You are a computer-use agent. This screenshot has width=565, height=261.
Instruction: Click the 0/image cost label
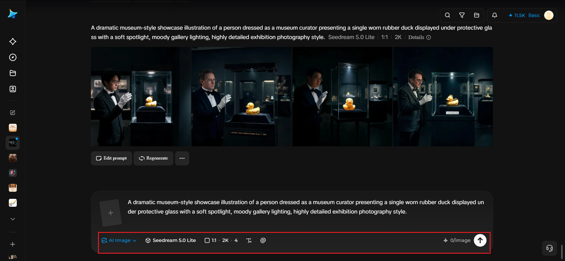(x=457, y=240)
